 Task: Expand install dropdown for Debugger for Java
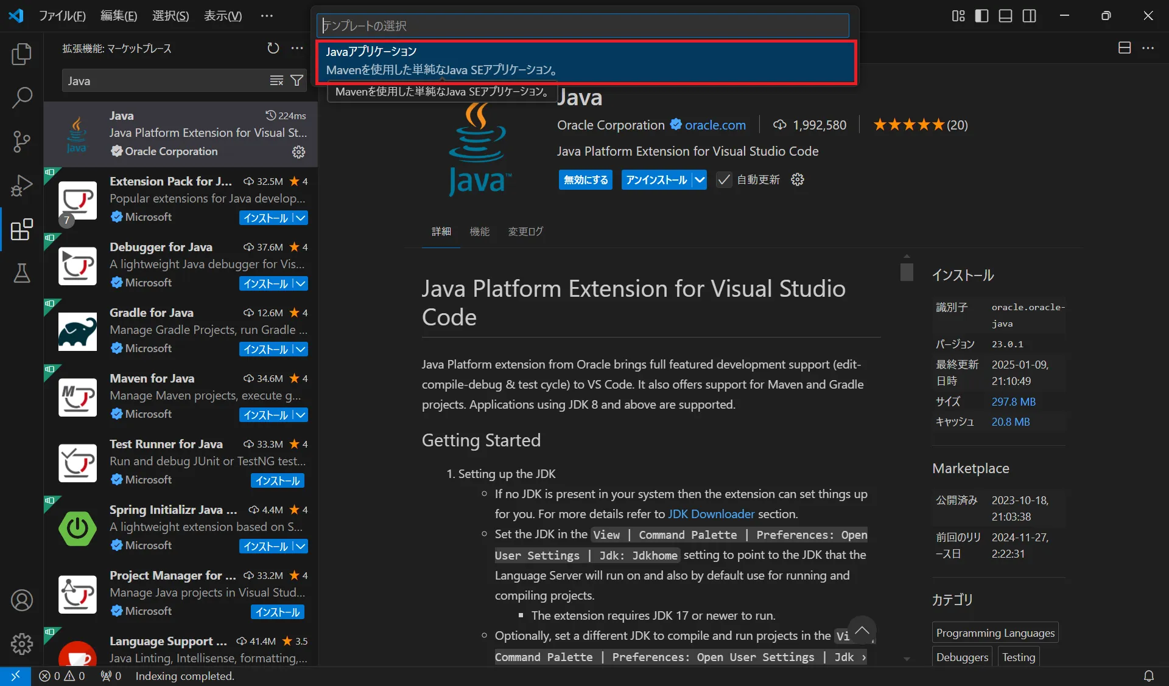point(300,283)
